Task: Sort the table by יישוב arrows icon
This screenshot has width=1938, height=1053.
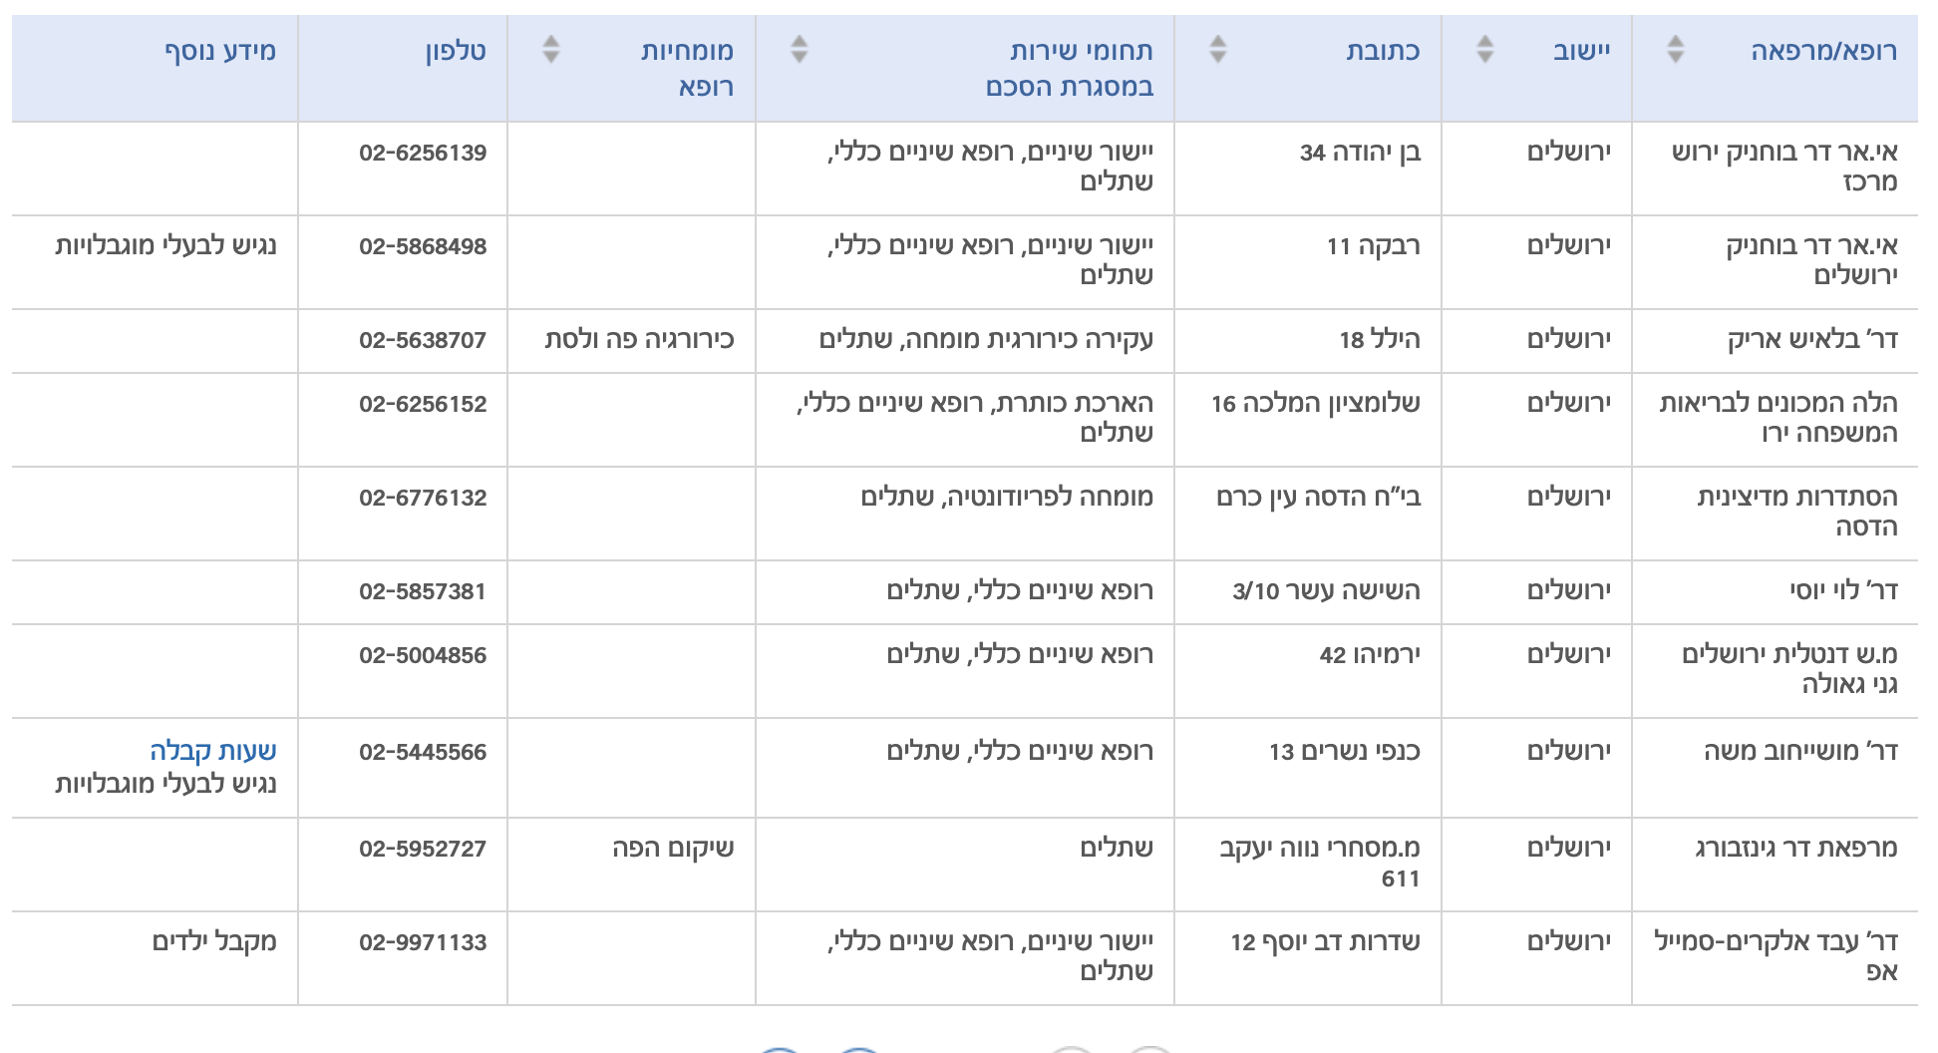Action: coord(1484,49)
